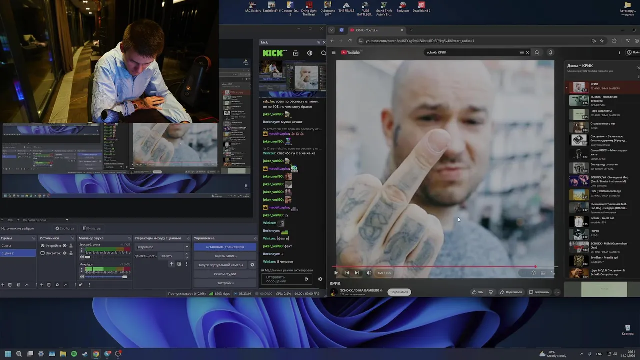Open transition three-dot options menu
The height and width of the screenshot is (360, 640).
[x=187, y=264]
